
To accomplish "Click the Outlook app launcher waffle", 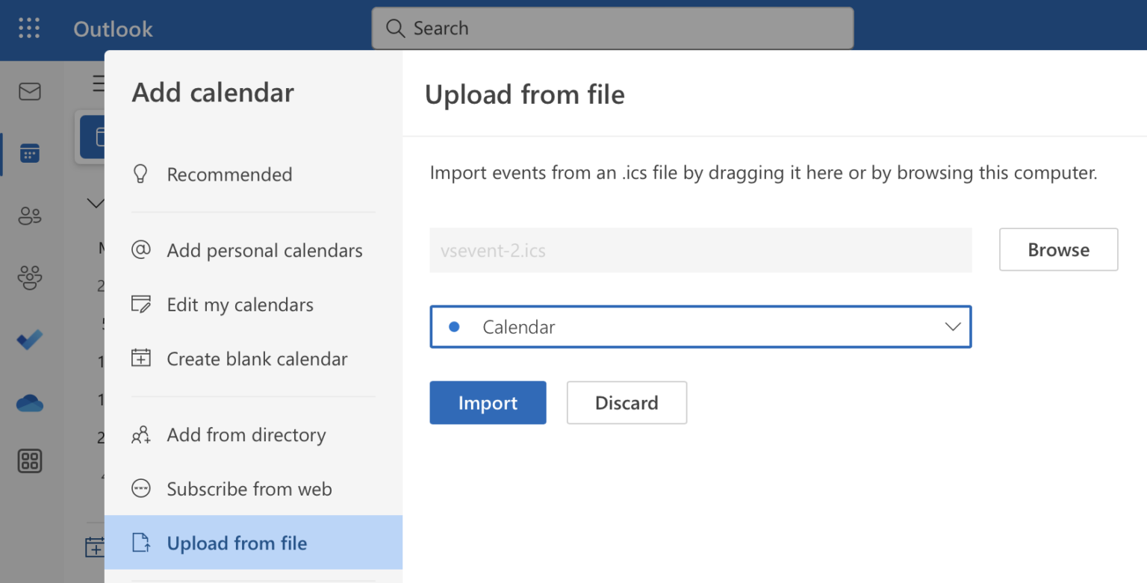I will point(29,28).
